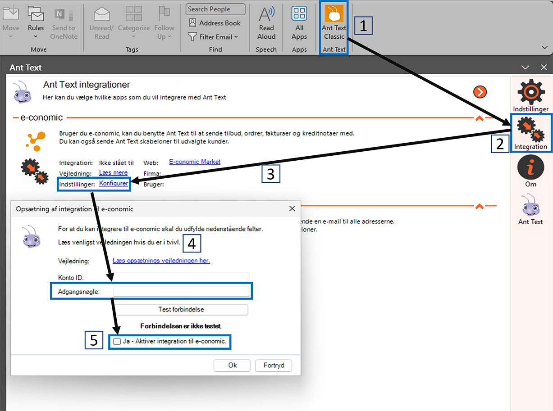
Task: Open the Address Book
Action: pos(215,23)
